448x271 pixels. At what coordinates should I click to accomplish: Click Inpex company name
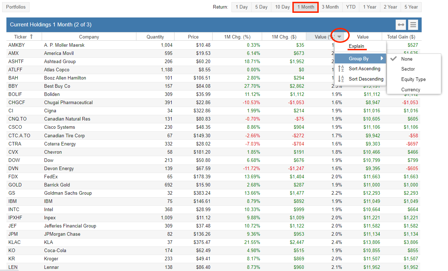(50, 218)
